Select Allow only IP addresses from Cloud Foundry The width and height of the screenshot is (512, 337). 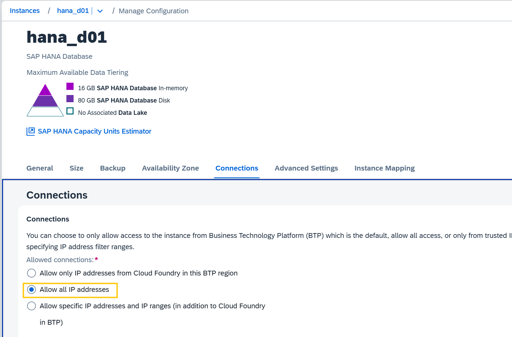click(x=31, y=273)
